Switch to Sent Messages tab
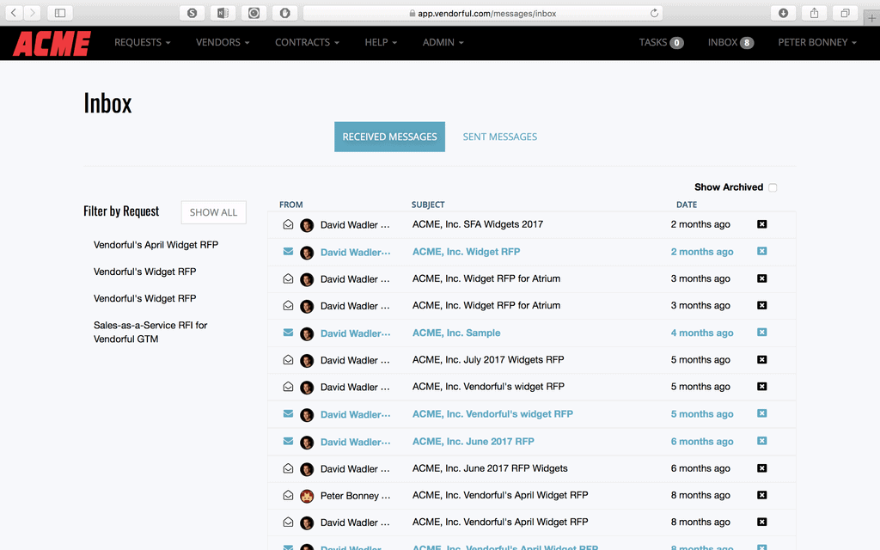880x550 pixels. click(x=499, y=137)
